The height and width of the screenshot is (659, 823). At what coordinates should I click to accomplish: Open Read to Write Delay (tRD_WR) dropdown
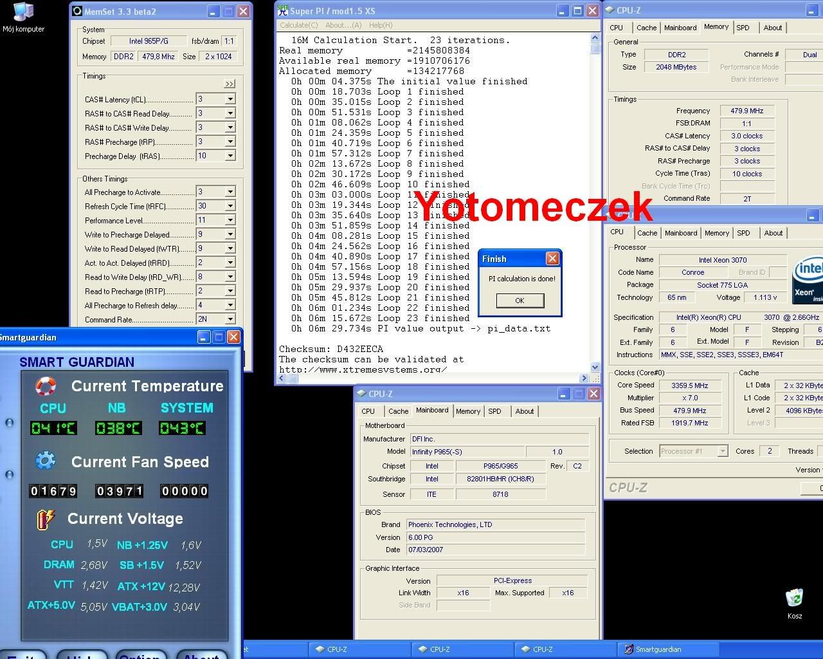[230, 277]
